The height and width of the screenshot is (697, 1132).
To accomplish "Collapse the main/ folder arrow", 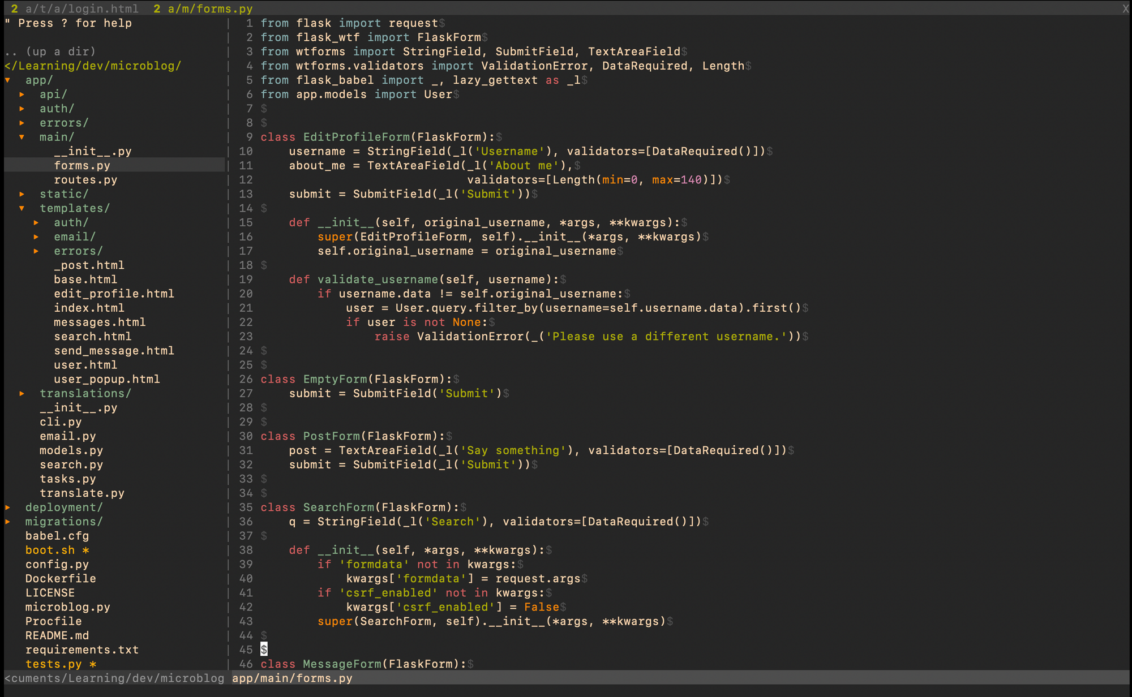I will click(x=22, y=137).
